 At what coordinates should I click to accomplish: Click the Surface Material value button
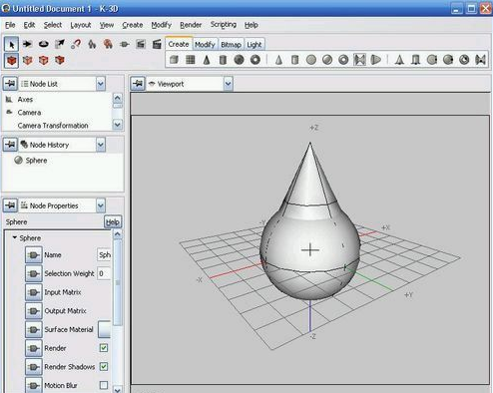(x=104, y=329)
